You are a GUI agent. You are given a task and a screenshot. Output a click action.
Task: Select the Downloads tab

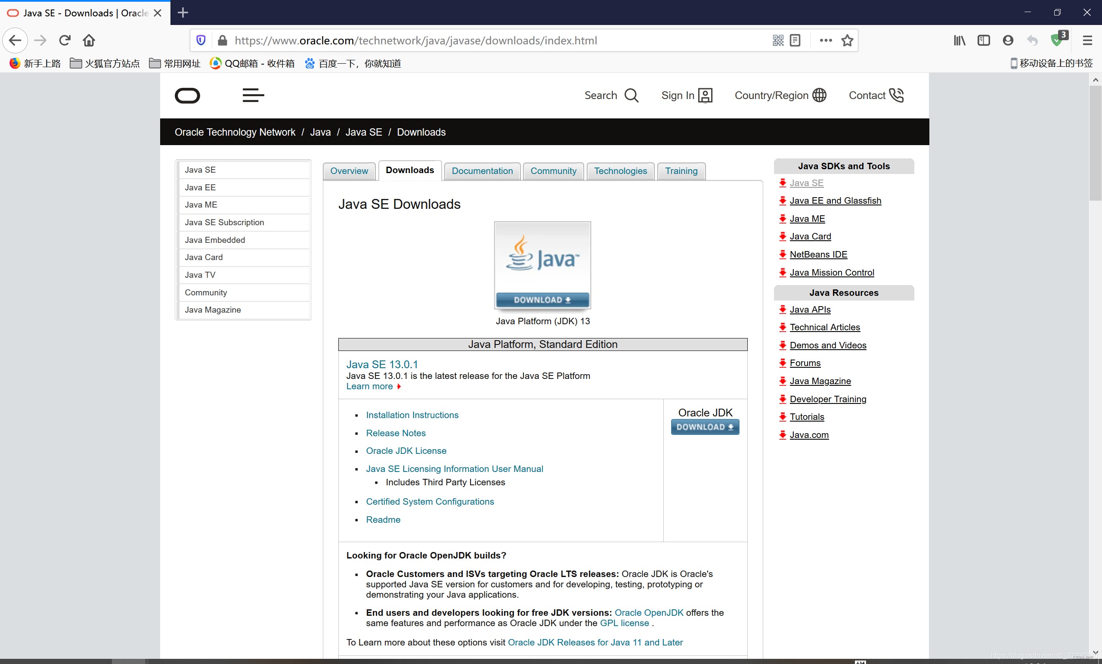pos(410,170)
